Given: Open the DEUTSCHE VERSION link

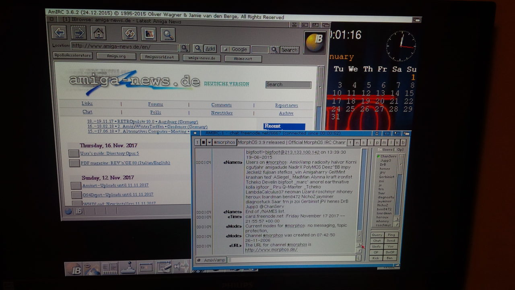Looking at the screenshot, I should coord(227,84).
